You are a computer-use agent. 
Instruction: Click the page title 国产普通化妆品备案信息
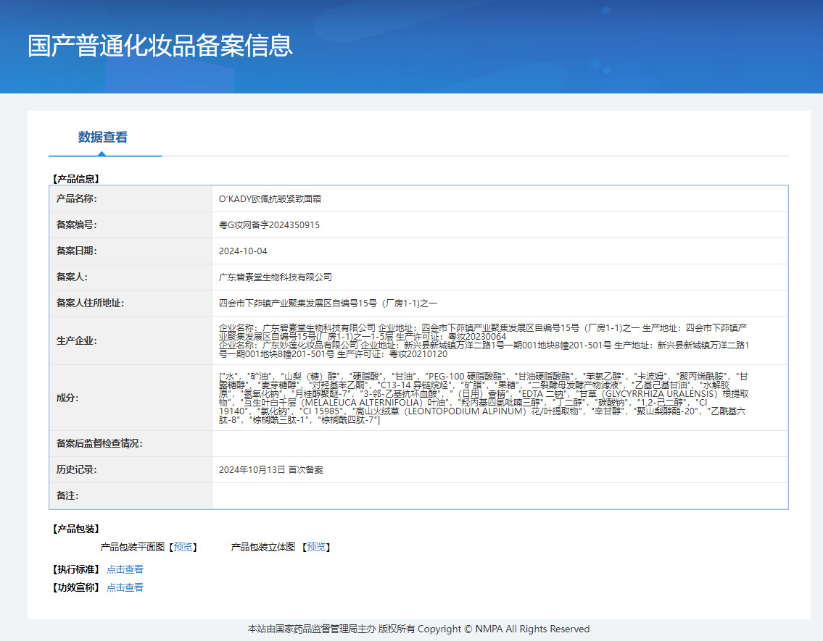(x=160, y=46)
